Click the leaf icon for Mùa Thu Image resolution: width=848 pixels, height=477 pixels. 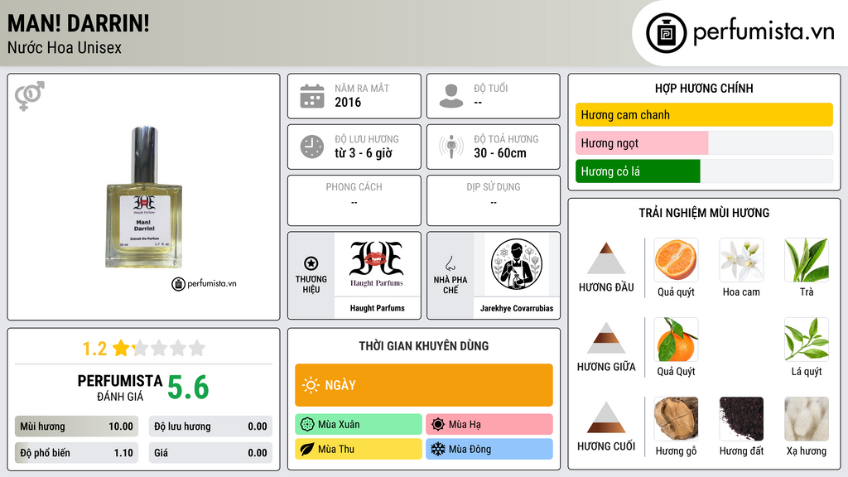(x=307, y=449)
